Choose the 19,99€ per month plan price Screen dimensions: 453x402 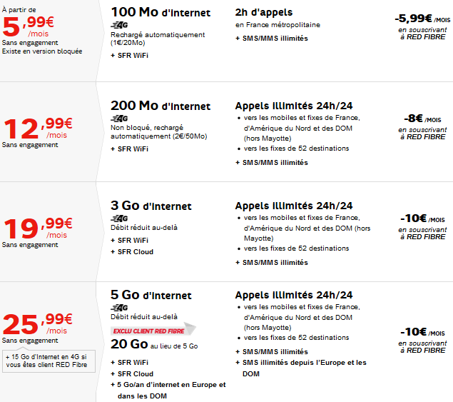39,227
